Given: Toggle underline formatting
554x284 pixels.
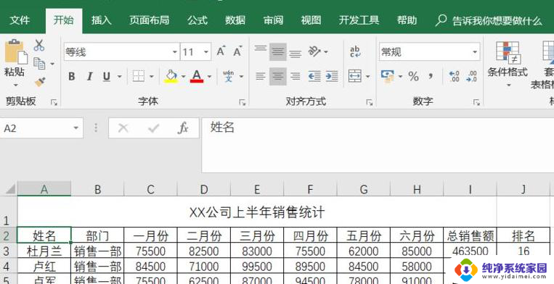Looking at the screenshot, I should point(106,76).
